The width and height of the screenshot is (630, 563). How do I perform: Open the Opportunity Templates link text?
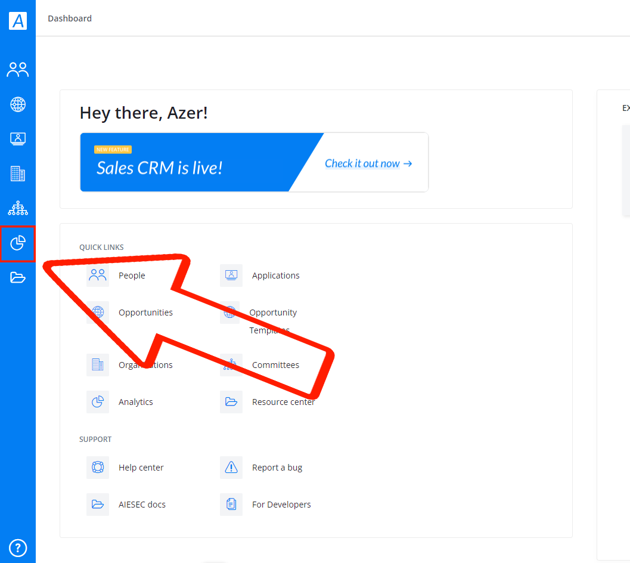click(273, 321)
